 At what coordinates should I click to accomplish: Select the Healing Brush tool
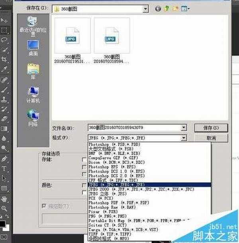[x=4, y=80]
